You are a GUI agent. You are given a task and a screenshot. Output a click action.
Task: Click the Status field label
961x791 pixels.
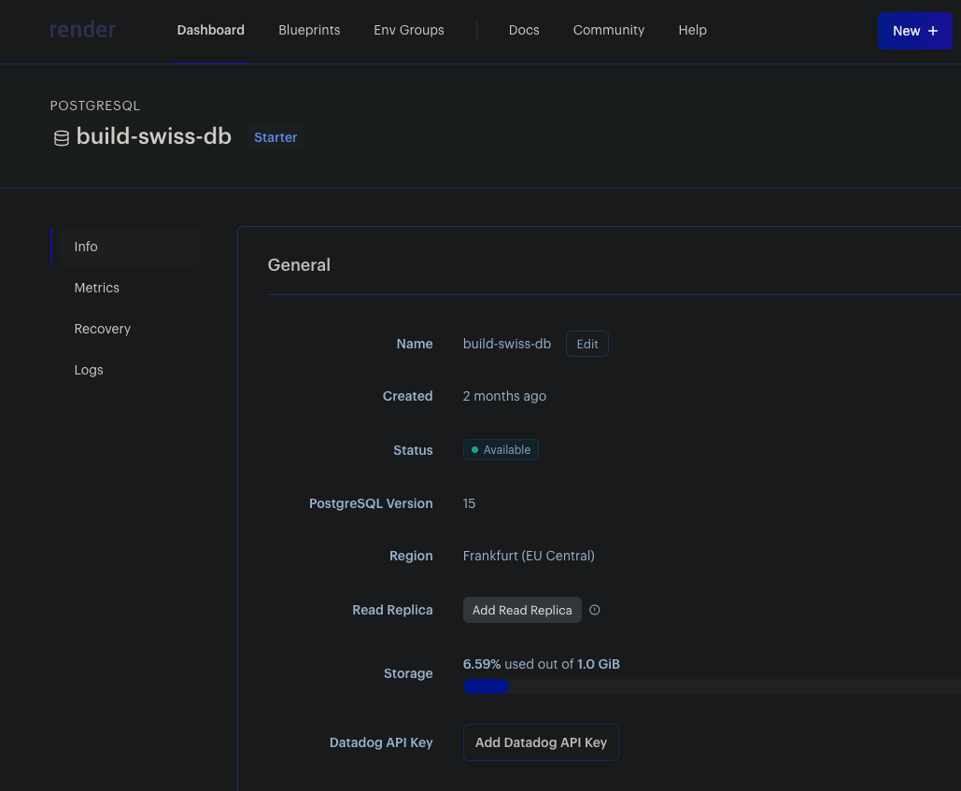[x=413, y=450]
